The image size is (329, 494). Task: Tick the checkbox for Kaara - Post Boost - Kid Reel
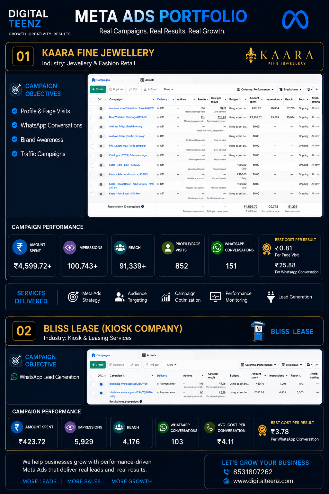[92, 194]
